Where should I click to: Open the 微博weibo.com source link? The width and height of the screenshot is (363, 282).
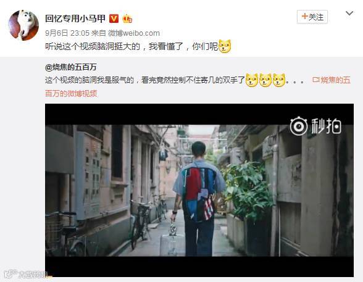coord(134,33)
